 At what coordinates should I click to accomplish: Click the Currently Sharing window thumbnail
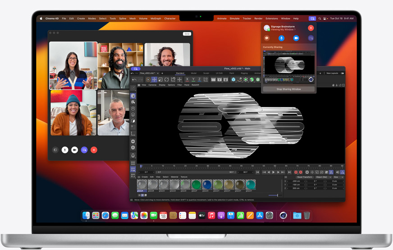click(289, 67)
